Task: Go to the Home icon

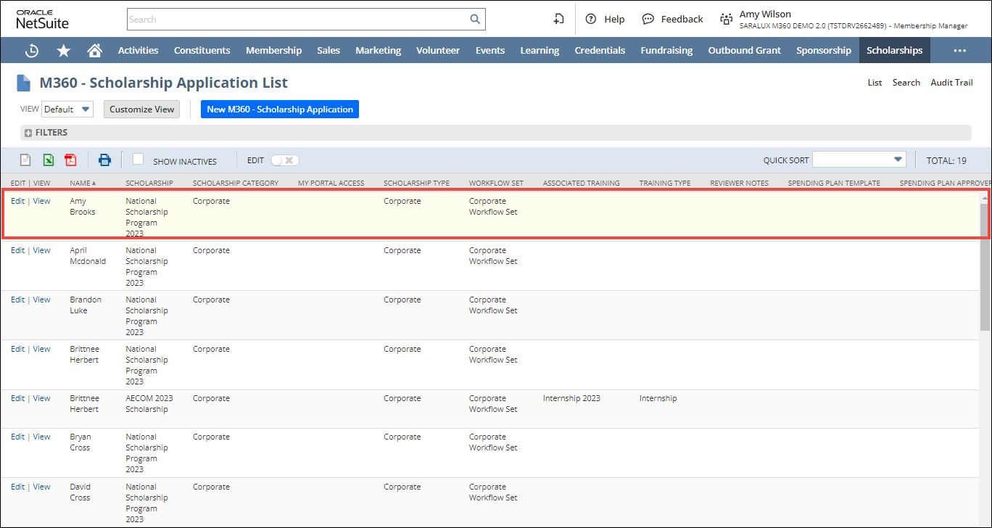Action: 94,51
